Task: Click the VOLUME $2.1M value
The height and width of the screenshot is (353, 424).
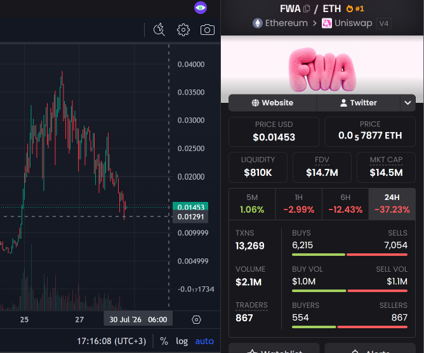Action: point(249,282)
